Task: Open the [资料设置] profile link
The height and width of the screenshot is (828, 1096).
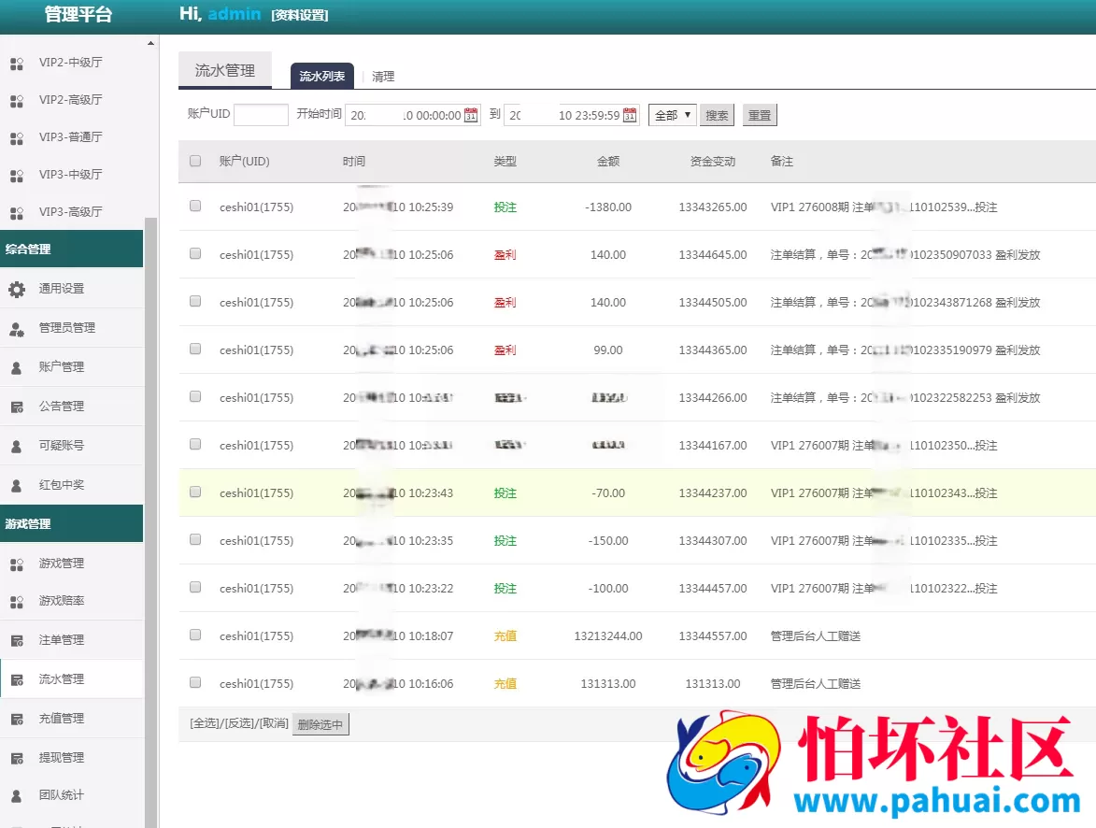Action: point(300,15)
